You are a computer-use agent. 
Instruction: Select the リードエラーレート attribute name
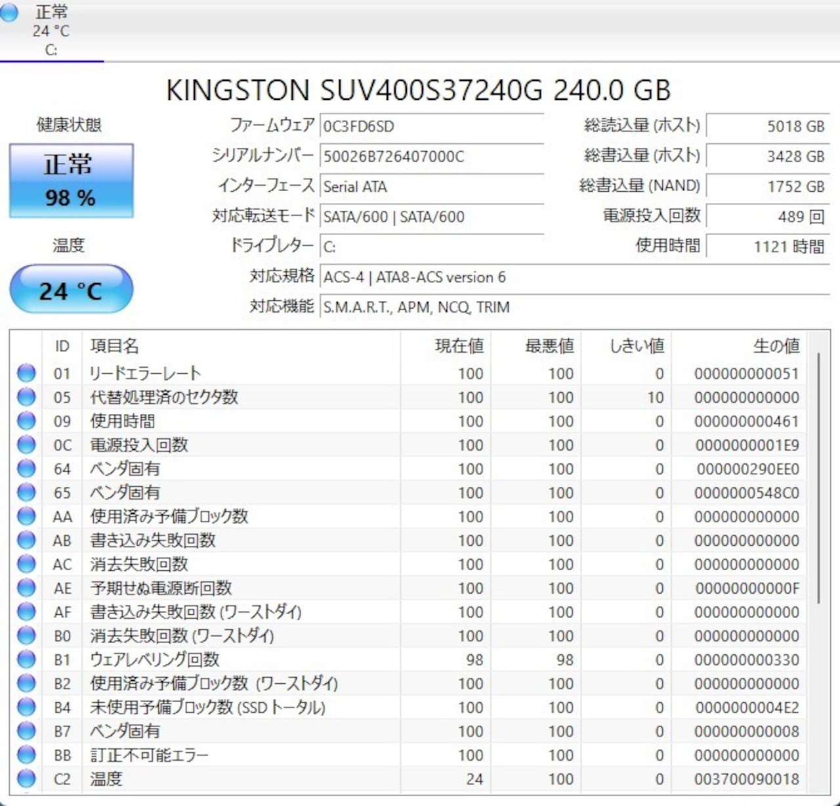coord(146,373)
